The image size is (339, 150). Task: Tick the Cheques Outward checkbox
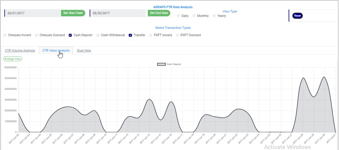[36, 35]
